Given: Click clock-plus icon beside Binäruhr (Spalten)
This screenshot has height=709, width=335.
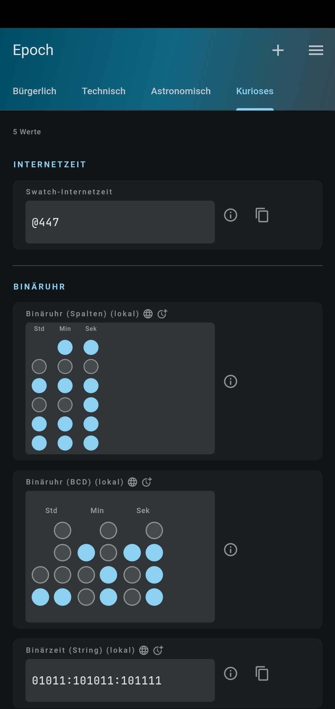Looking at the screenshot, I should click(x=162, y=314).
